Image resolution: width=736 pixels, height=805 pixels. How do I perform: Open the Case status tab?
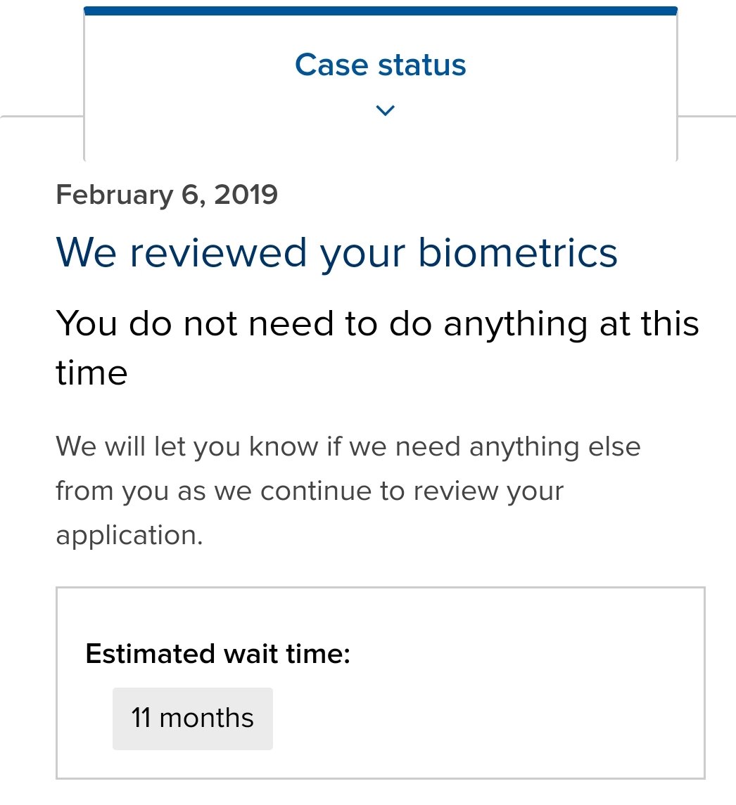pyautogui.click(x=381, y=84)
